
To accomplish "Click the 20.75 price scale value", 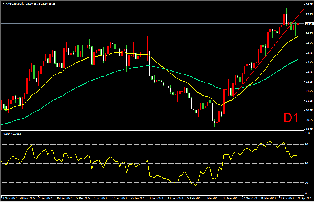I will coord(309,111).
